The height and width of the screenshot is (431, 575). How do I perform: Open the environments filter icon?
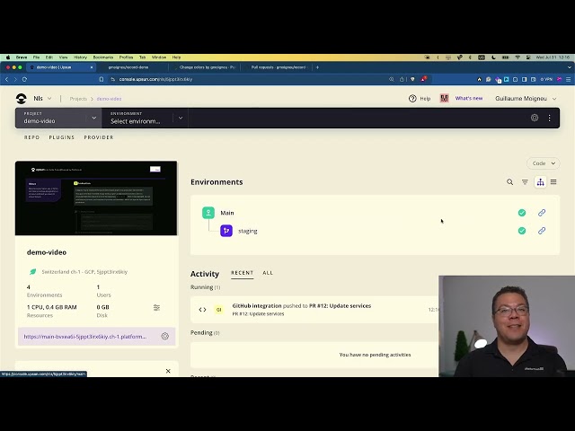(x=525, y=181)
